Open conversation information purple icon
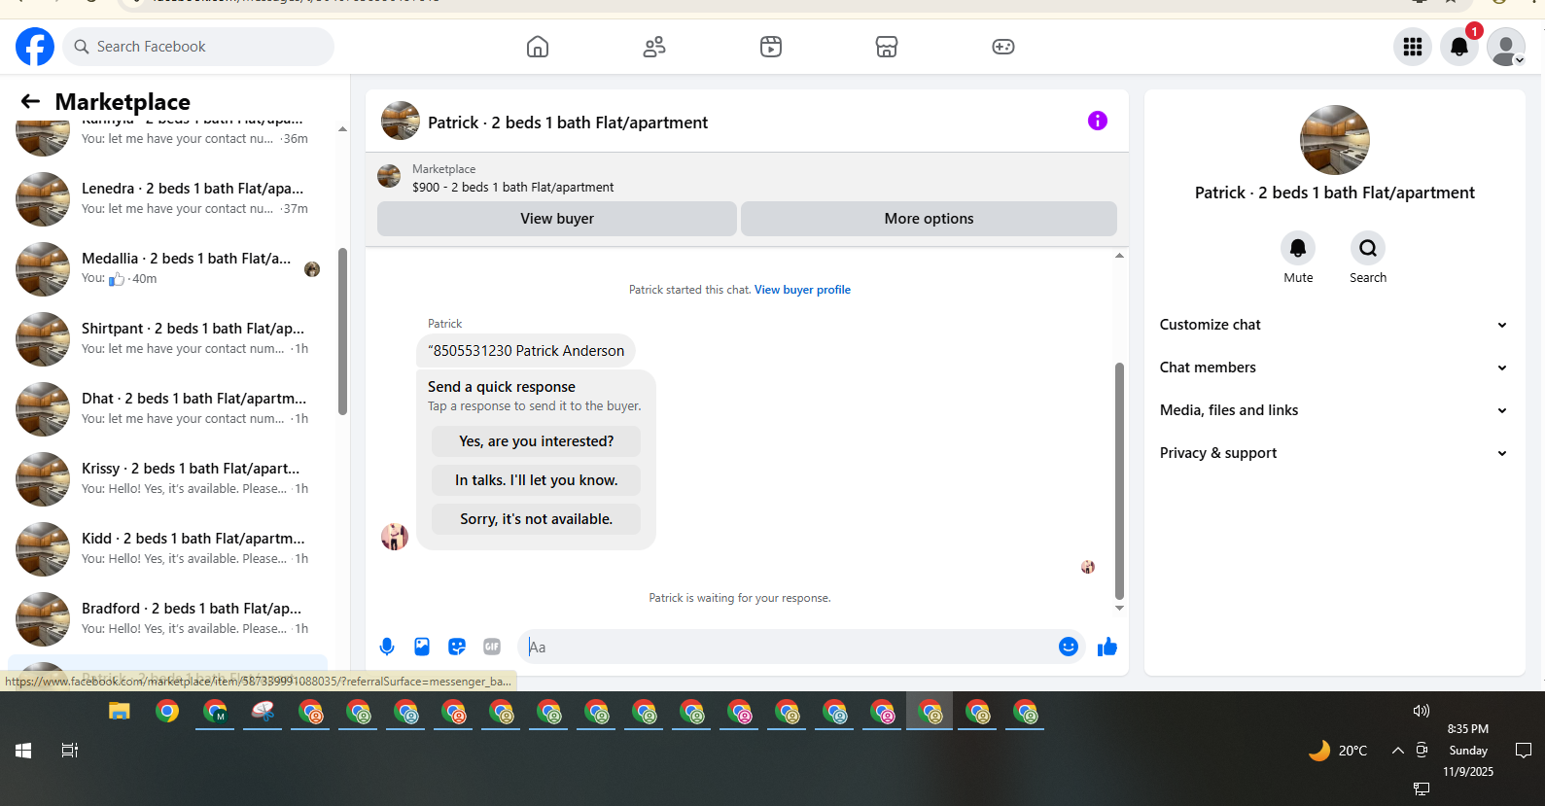Screen dimensions: 1545x806 tap(1098, 121)
